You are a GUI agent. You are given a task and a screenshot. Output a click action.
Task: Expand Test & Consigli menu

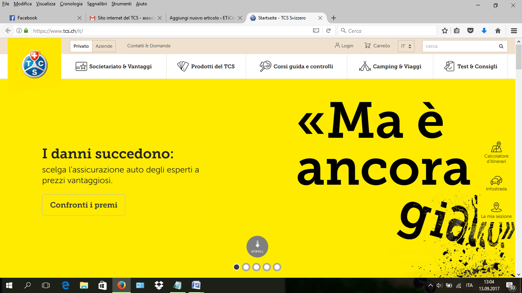click(x=470, y=66)
